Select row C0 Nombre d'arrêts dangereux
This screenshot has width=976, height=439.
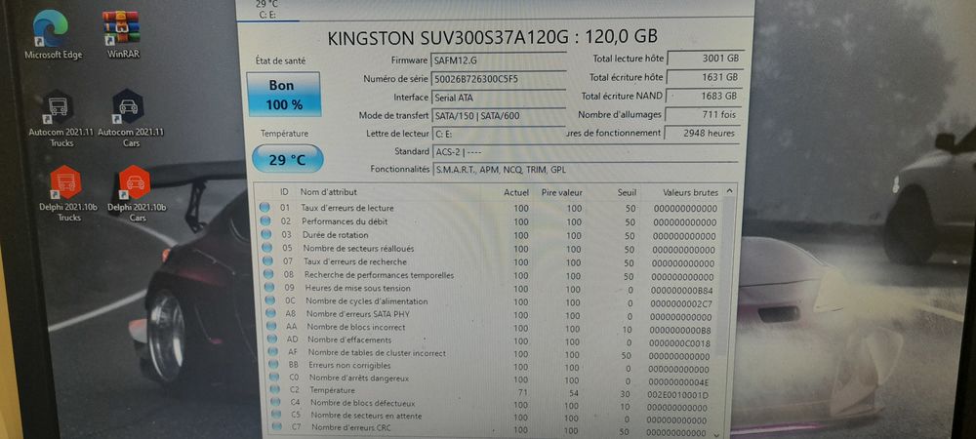(489, 379)
